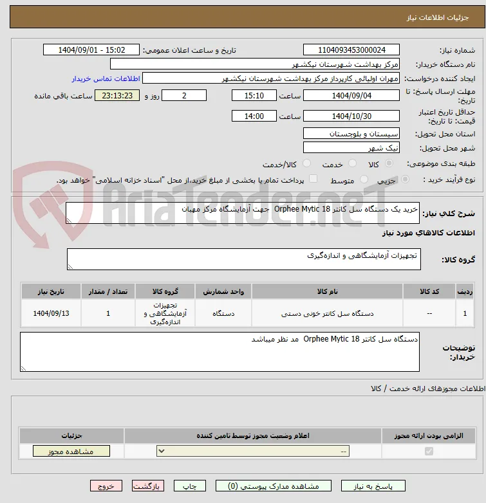Image resolution: width=486 pixels, height=503 pixels.
Task: Click the province field سیستان و بلوچستان
Action: 351,133
